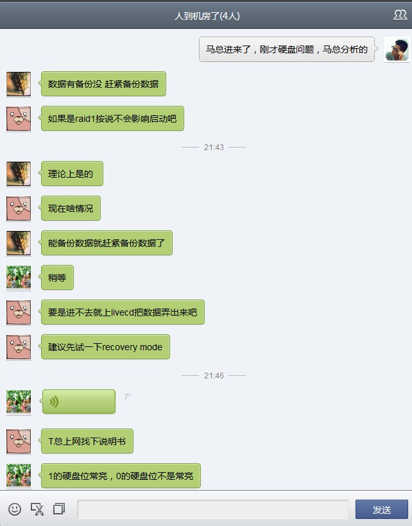412x526 pixels.
Task: Select the 建议先试一下recovery mode bubble
Action: tap(105, 347)
